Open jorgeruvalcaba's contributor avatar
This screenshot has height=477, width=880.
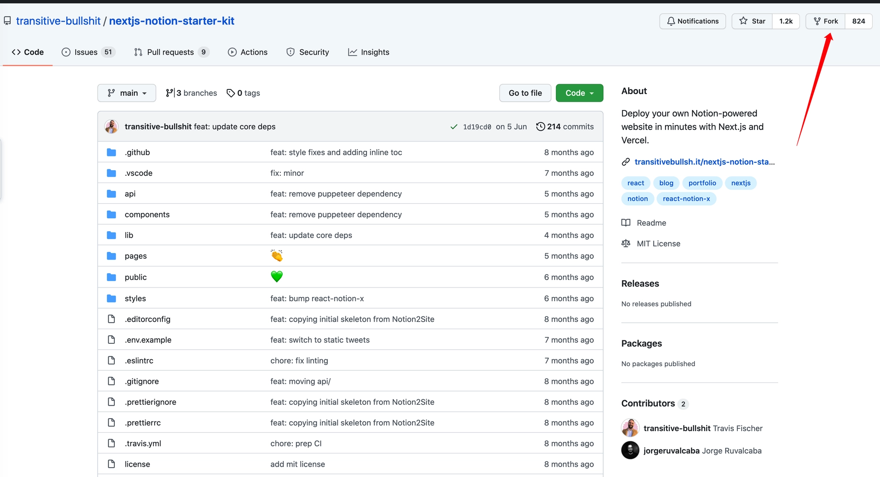pos(630,450)
